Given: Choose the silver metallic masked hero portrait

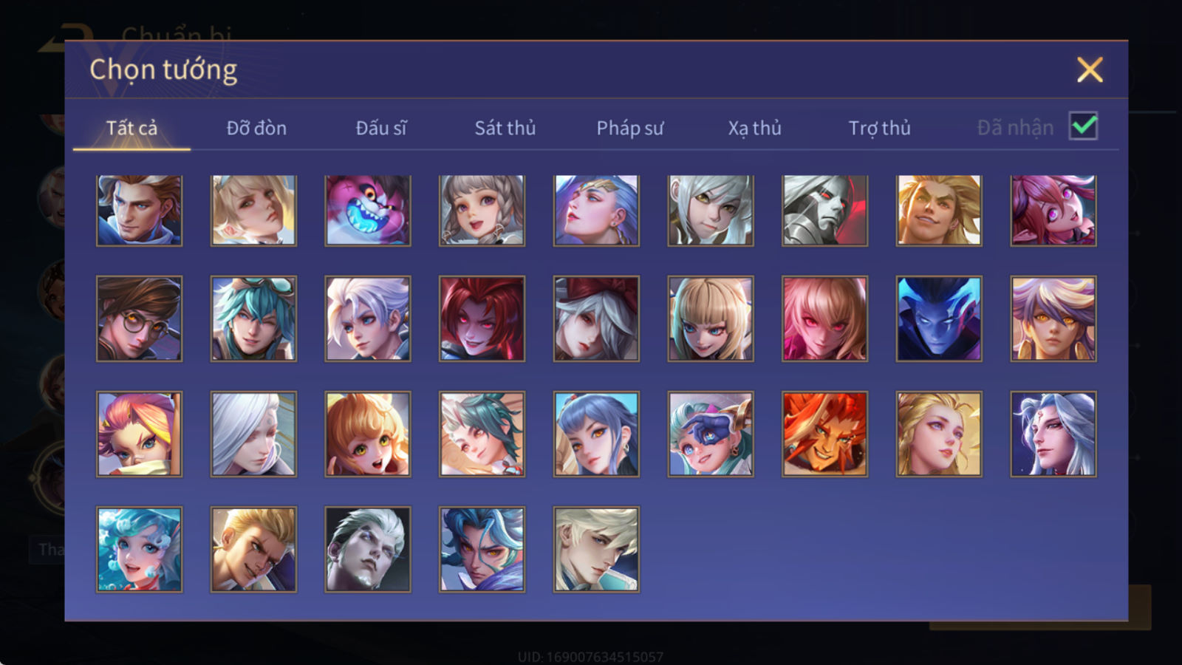Looking at the screenshot, I should [x=824, y=211].
